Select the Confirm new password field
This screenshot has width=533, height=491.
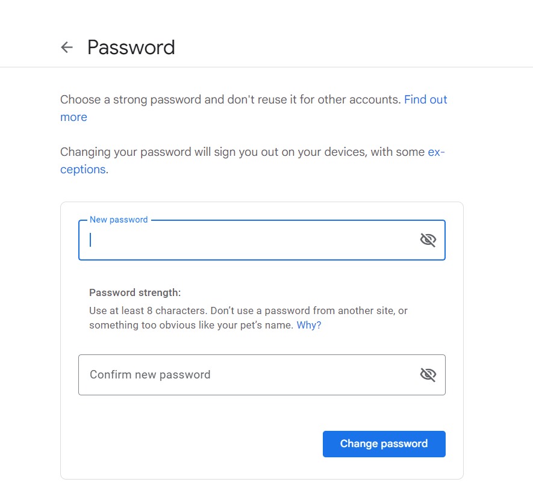pyautogui.click(x=241, y=374)
